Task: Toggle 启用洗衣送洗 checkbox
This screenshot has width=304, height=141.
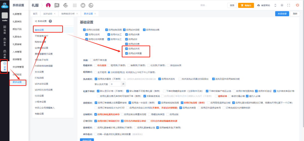Action: 160,79
